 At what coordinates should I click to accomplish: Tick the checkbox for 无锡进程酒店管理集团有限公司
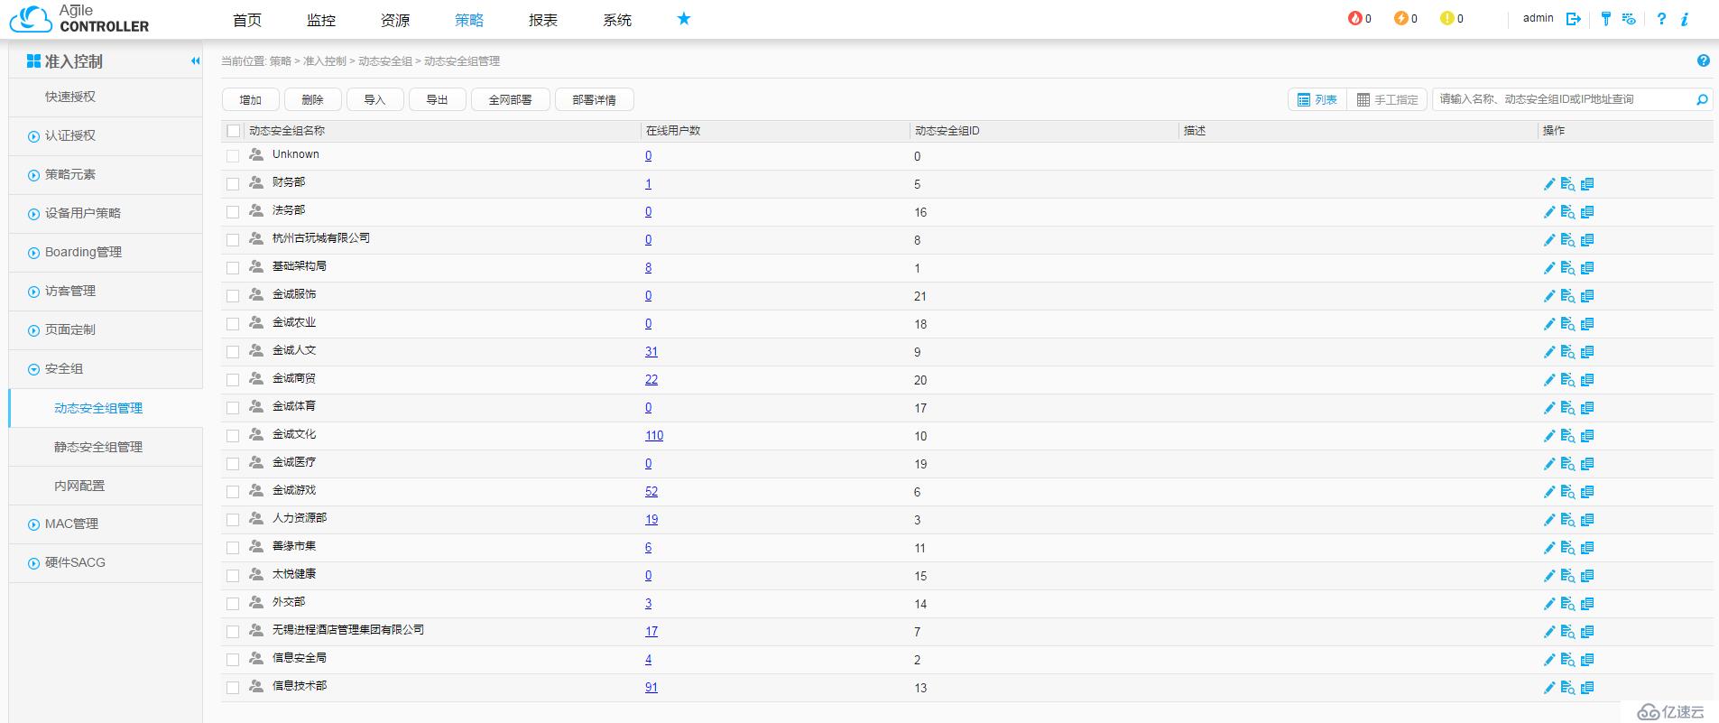point(233,632)
